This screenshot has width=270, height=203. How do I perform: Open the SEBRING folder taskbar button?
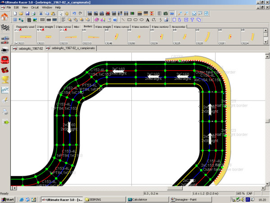tap(103, 199)
